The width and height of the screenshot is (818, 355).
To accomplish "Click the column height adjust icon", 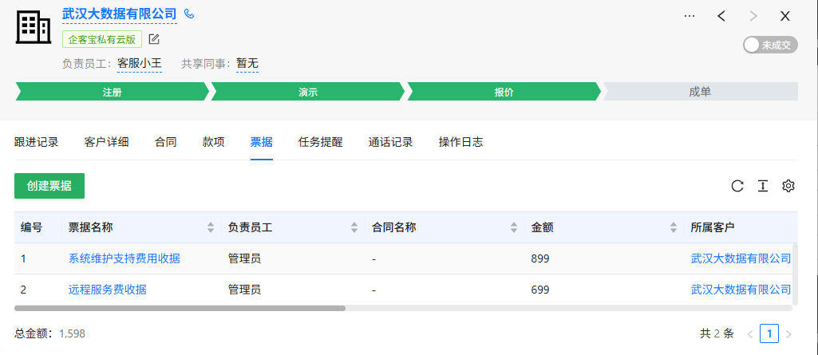I will coord(763,186).
